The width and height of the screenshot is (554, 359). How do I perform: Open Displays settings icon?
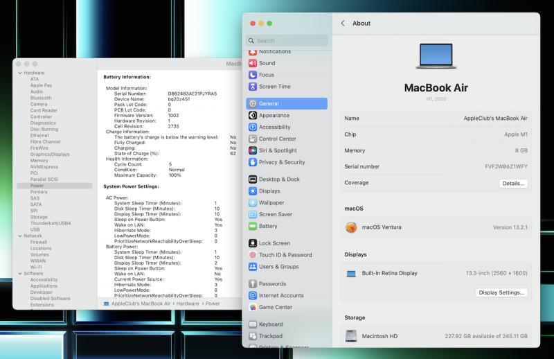253,191
